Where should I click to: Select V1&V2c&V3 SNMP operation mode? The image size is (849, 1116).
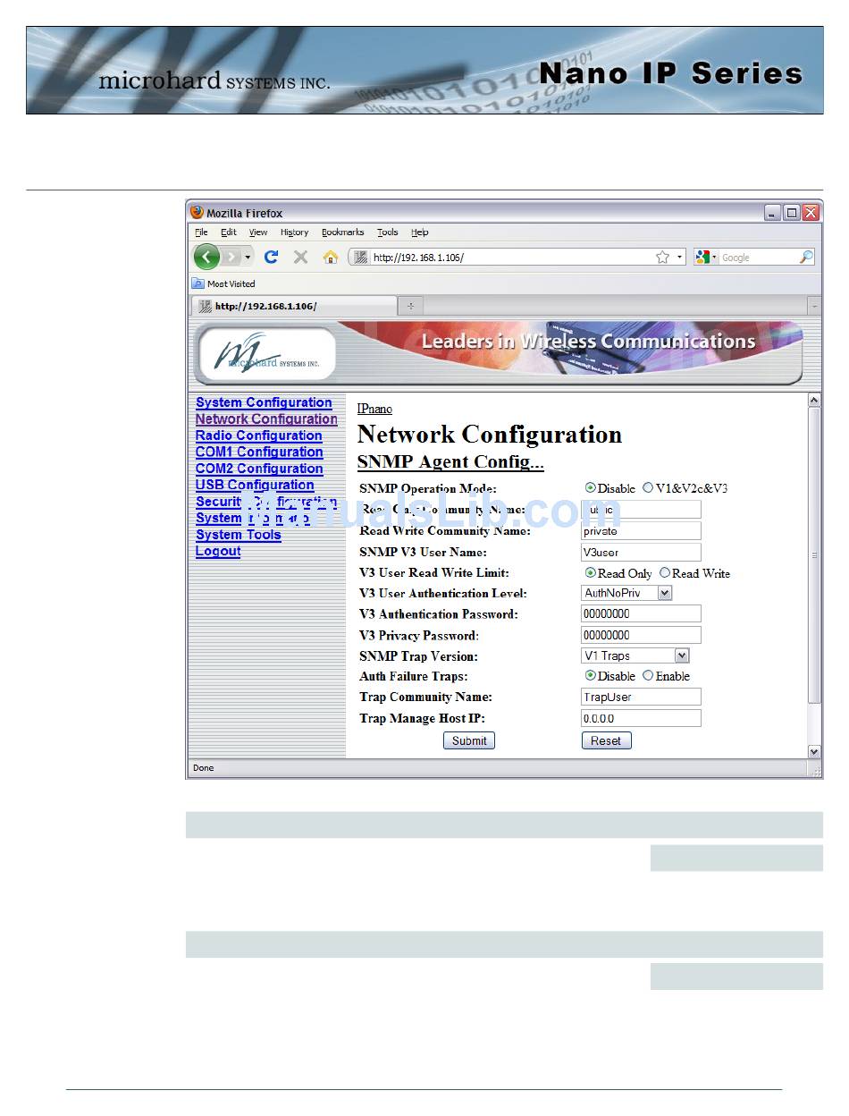click(x=648, y=488)
